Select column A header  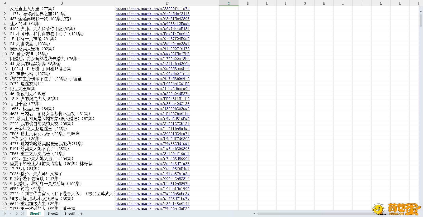point(62,3)
